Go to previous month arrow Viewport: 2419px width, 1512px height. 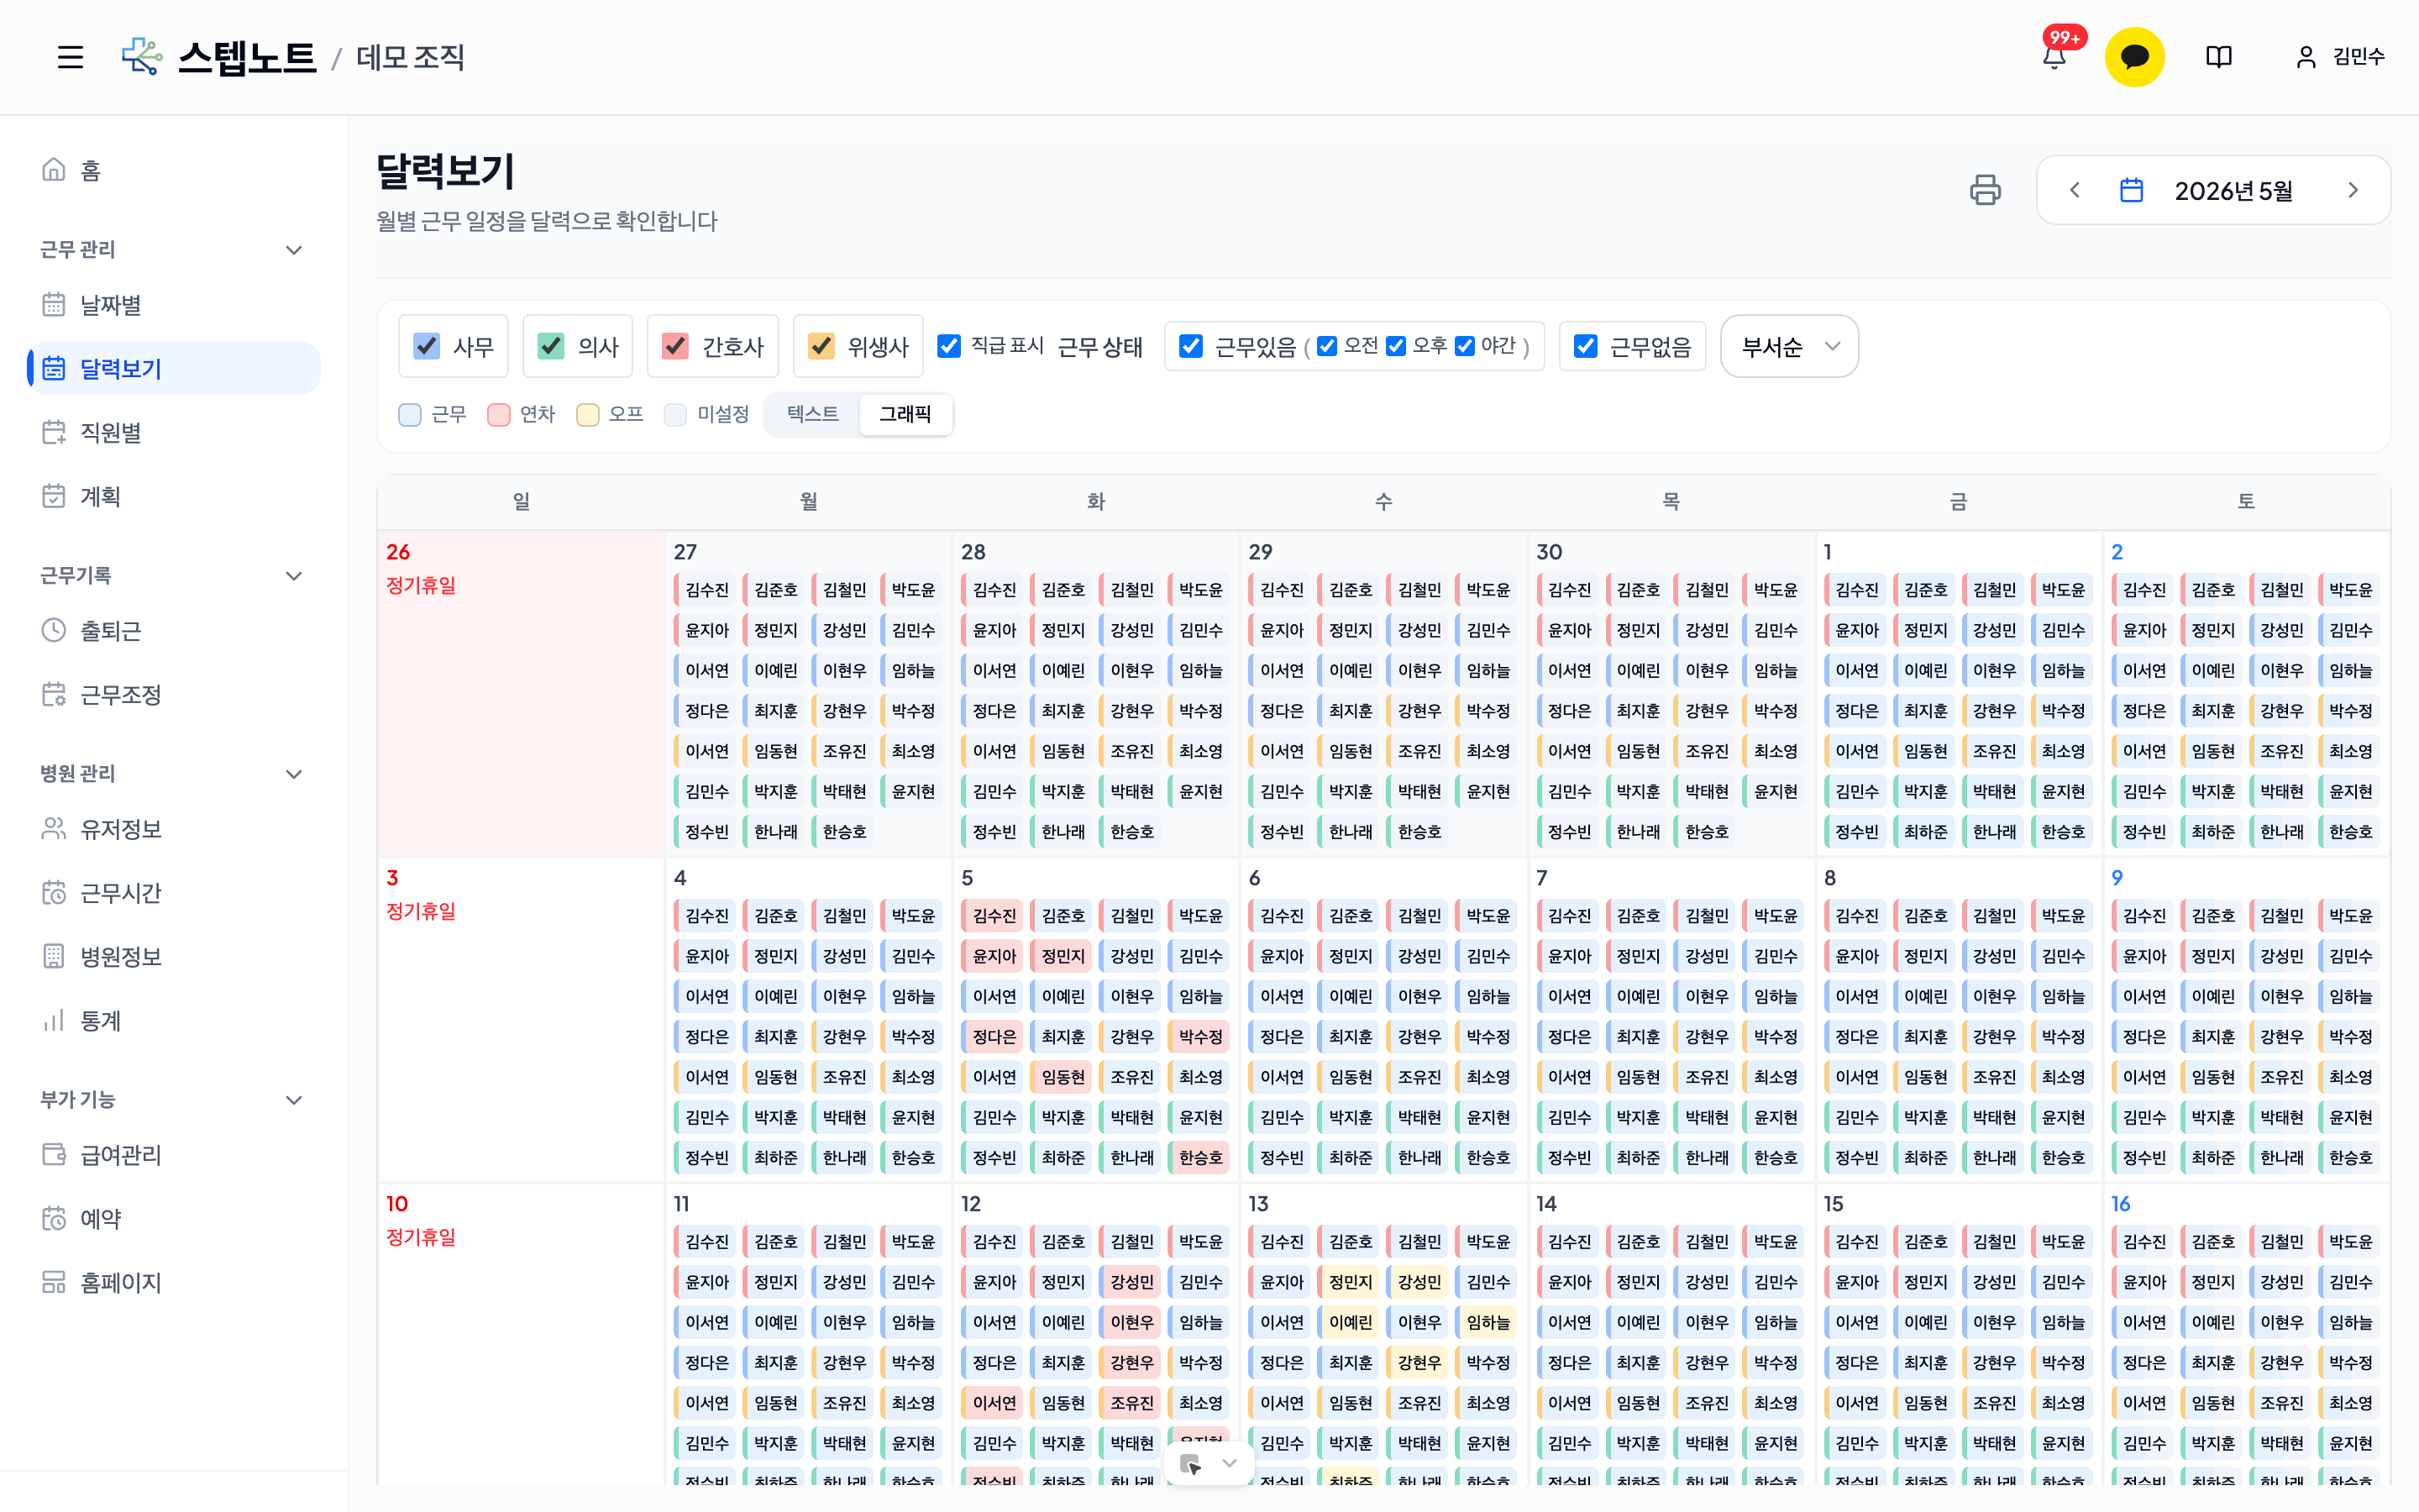(2074, 190)
